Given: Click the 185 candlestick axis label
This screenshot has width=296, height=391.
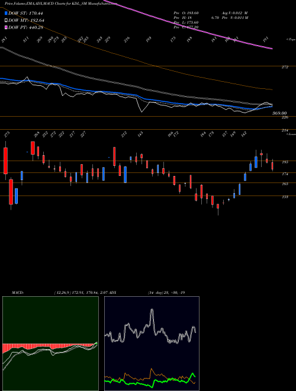Looking at the screenshot, I should tap(285, 162).
